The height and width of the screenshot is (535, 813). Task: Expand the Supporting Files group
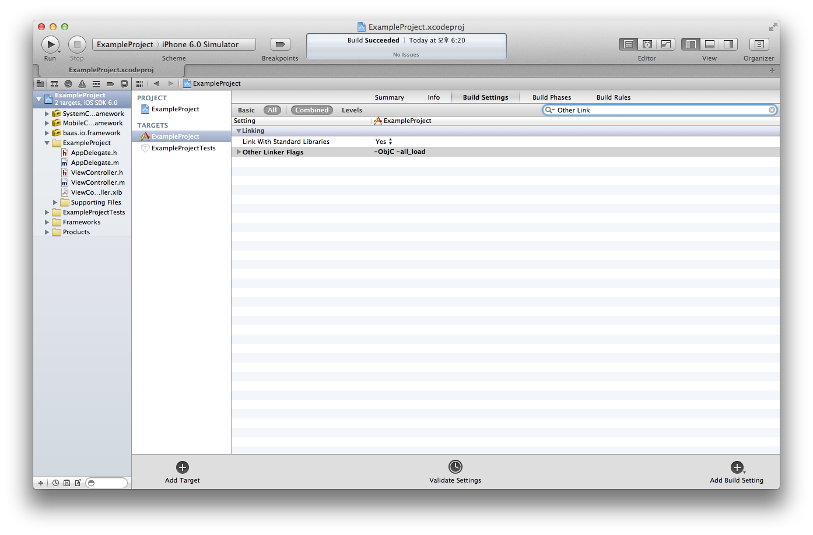pyautogui.click(x=55, y=203)
